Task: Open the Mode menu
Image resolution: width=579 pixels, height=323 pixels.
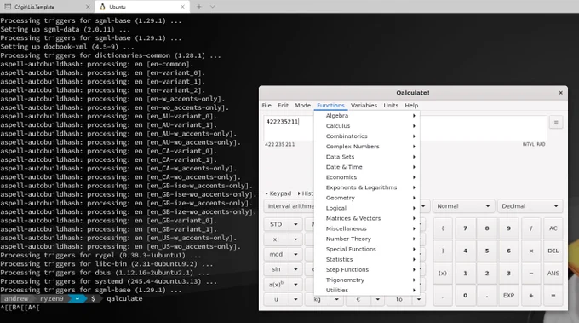Action: point(302,106)
